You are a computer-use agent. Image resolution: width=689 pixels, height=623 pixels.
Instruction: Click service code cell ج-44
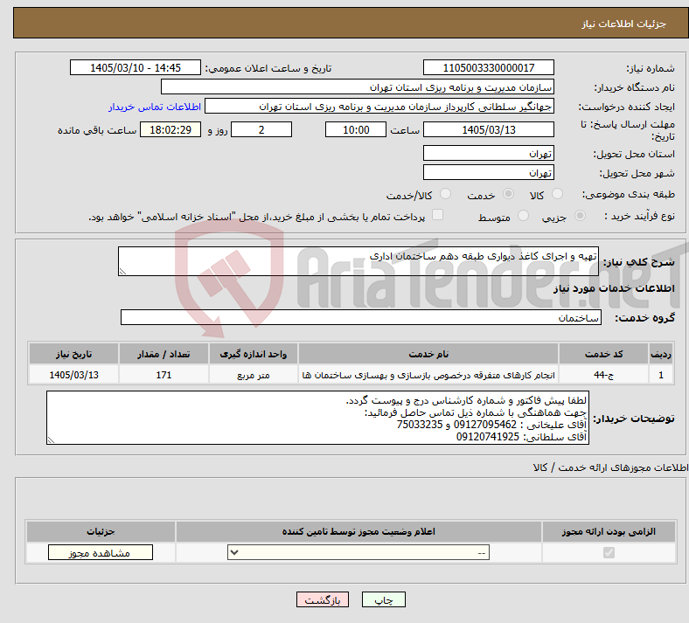click(x=604, y=375)
